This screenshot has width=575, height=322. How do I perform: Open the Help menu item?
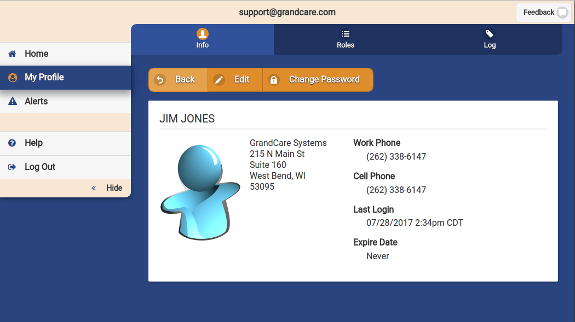[x=65, y=143]
